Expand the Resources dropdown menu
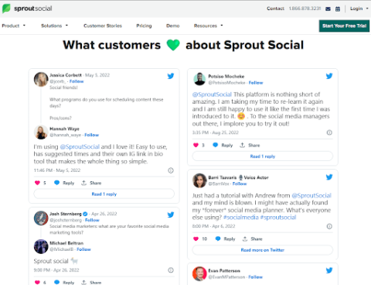The width and height of the screenshot is (371, 285). [209, 26]
